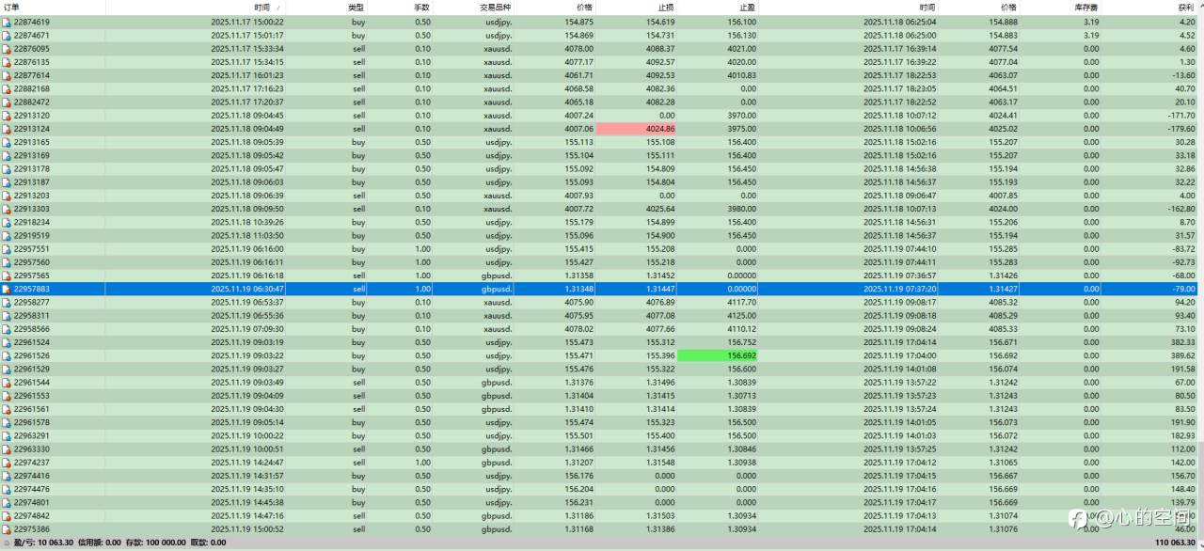Click the 止损 column header
The width and height of the screenshot is (1204, 551).
click(666, 8)
